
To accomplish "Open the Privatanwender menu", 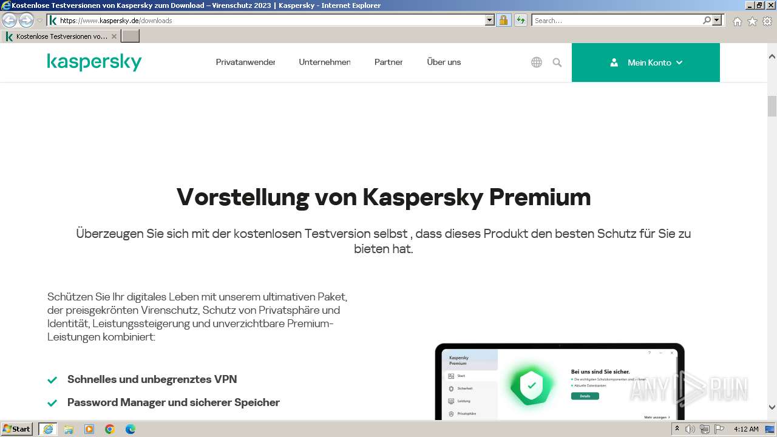I will (245, 62).
